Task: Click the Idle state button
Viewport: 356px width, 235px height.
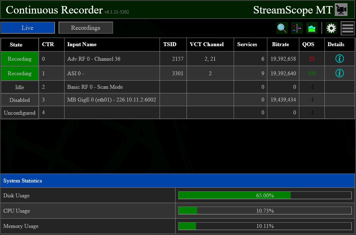Action: 20,87
